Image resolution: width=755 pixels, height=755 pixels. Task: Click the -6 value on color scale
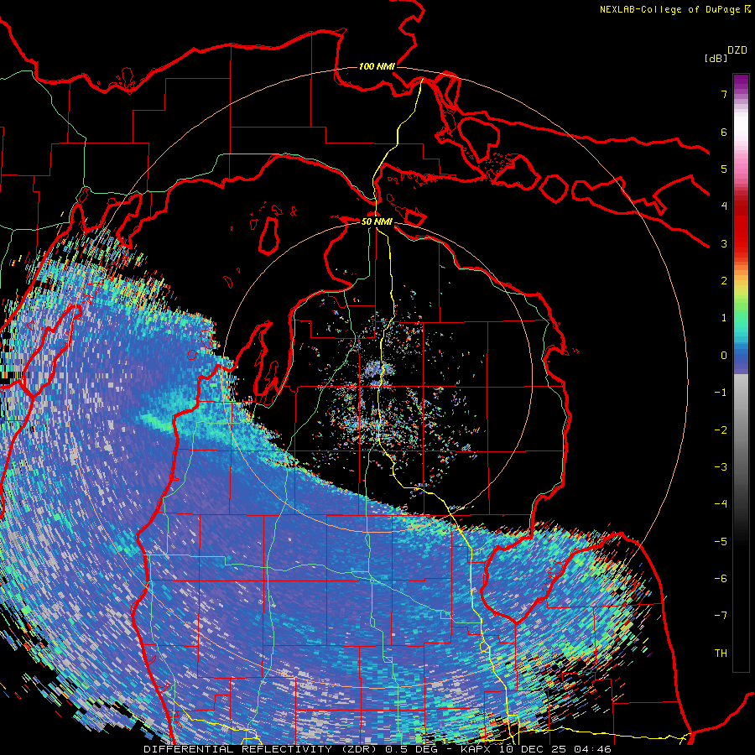coord(721,579)
